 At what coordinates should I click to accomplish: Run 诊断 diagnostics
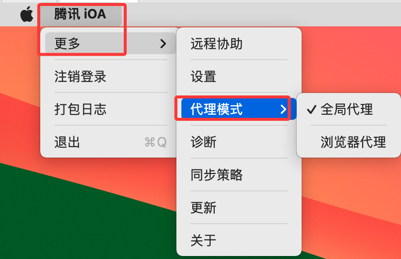click(x=239, y=142)
